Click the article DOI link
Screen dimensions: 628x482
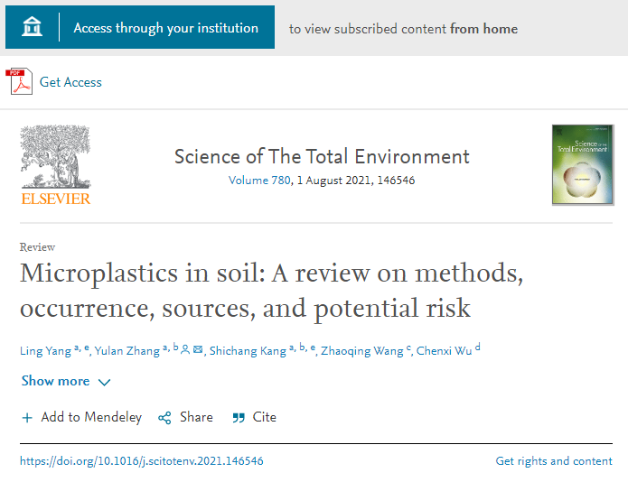142,461
